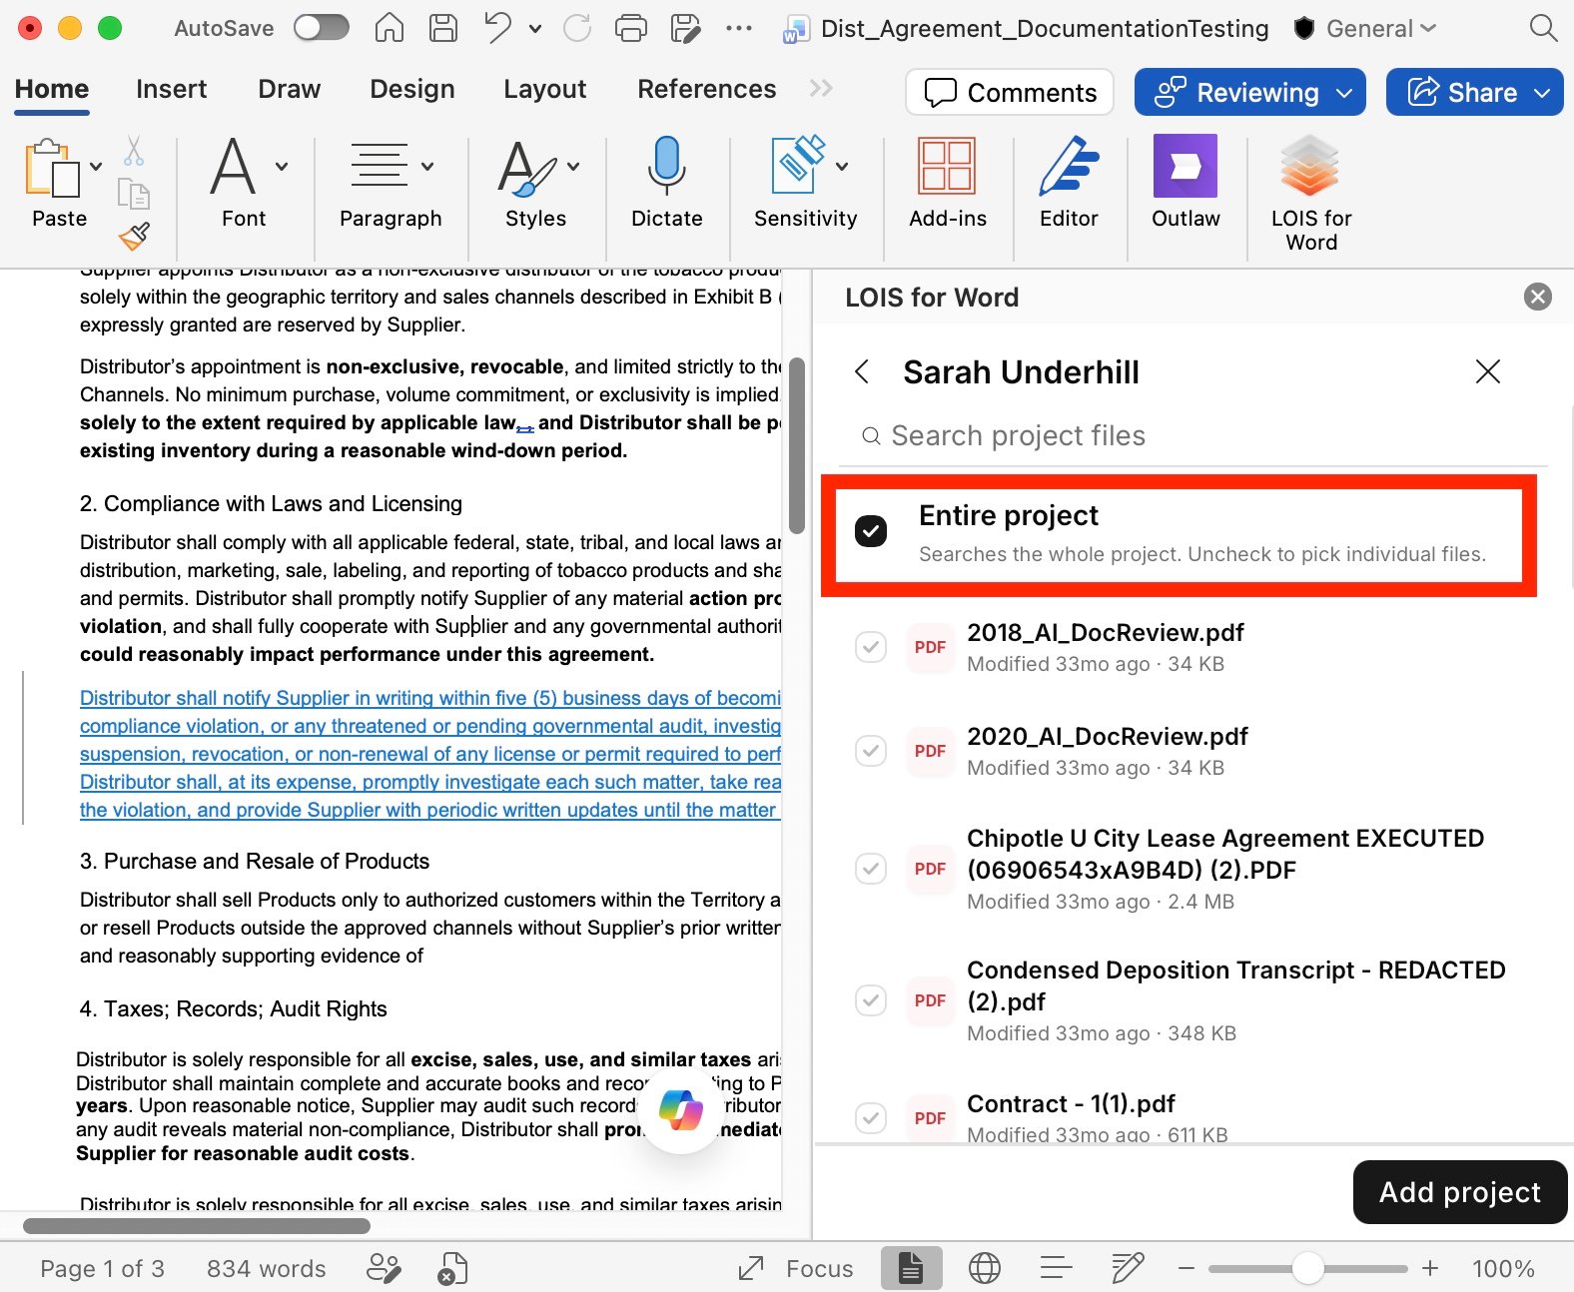
Task: Go back from Sarah Underhill project
Action: click(x=862, y=372)
